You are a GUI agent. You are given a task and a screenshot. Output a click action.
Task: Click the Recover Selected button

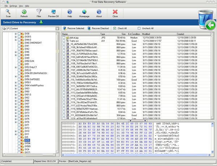pos(74,28)
